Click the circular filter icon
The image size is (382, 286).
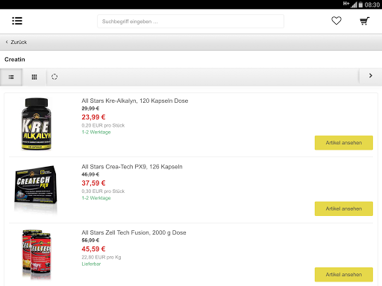tap(54, 77)
